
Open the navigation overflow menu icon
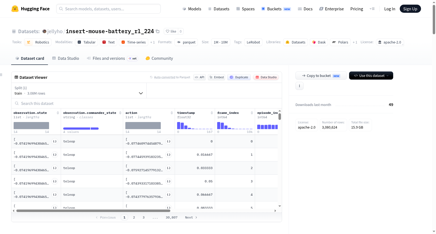372,9
